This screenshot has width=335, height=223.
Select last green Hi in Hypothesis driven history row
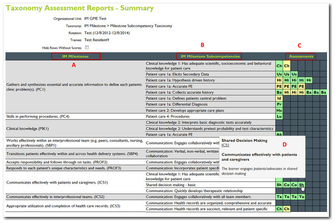309,80
